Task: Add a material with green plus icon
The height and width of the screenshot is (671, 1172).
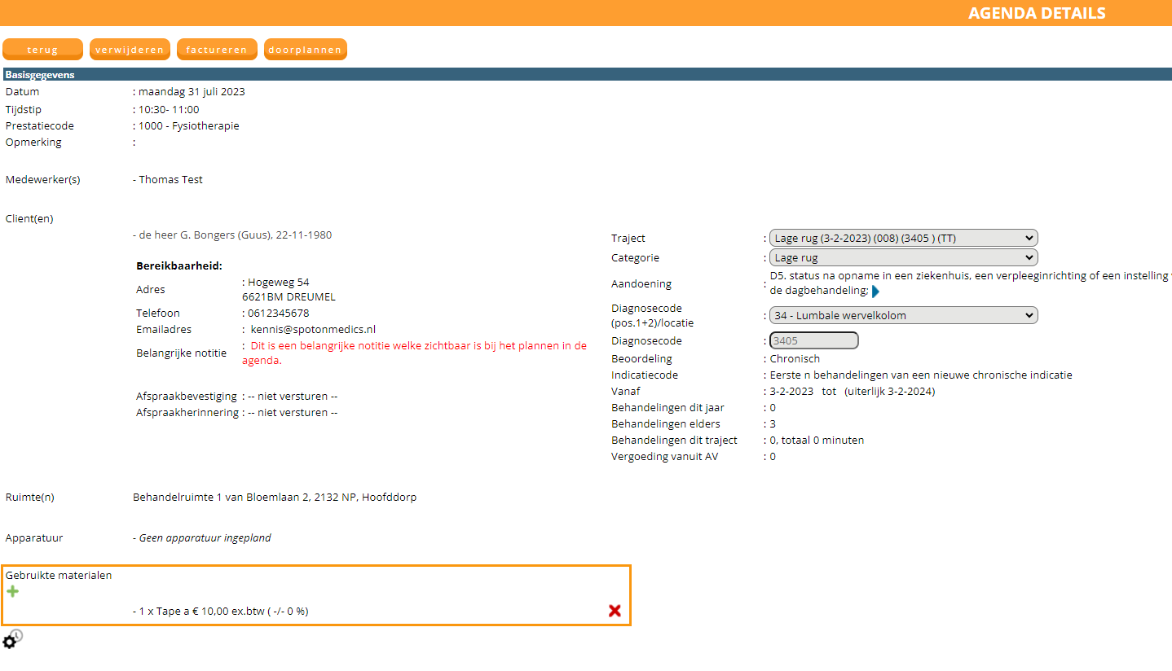Action: (12, 591)
